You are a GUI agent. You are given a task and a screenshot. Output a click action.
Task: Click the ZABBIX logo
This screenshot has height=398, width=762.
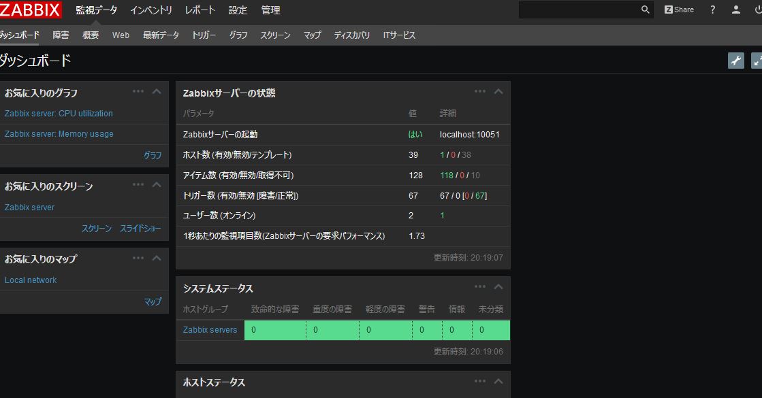coord(32,10)
